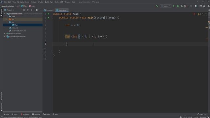Go to next highlighted error arrow

[206, 14]
